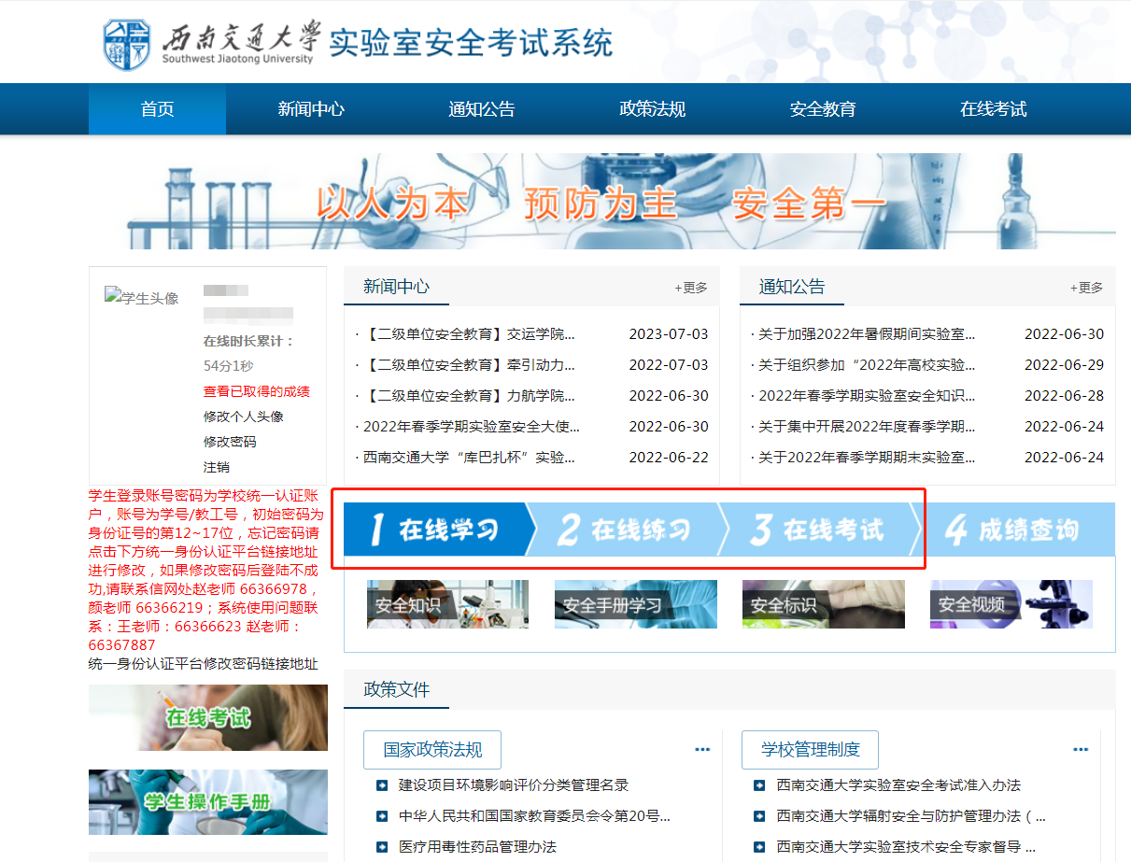1131x862 pixels.
Task: Select the 在线学习 step tab
Action: click(435, 530)
